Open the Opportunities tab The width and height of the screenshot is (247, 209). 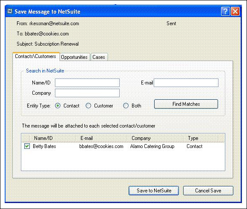coord(75,57)
